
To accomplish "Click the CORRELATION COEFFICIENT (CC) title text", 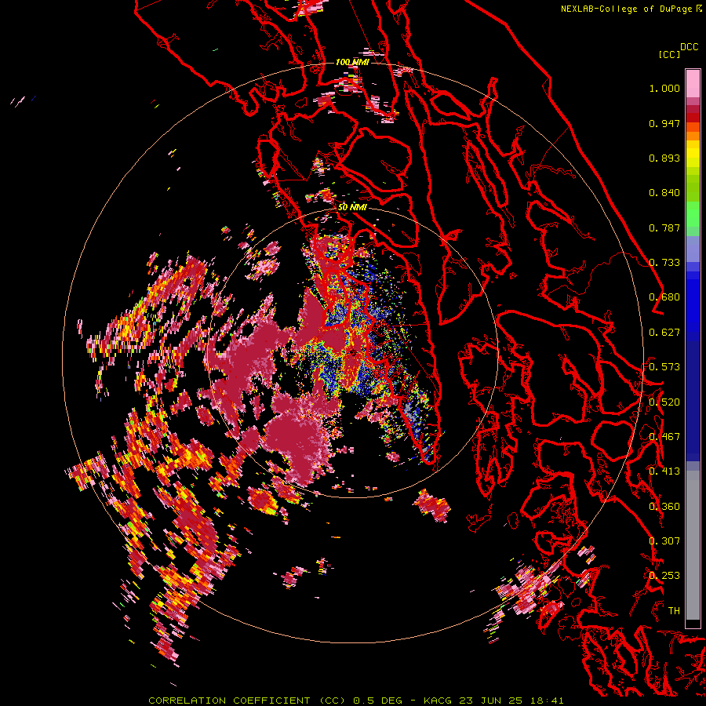I will (247, 701).
